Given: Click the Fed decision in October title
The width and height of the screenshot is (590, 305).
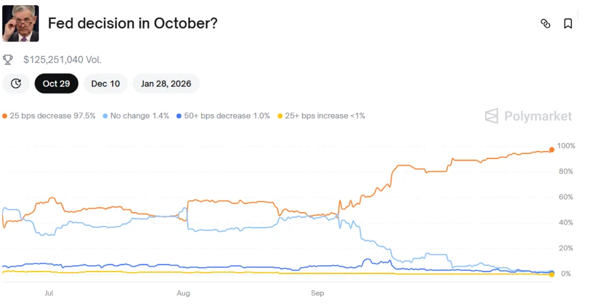Looking at the screenshot, I should point(133,24).
